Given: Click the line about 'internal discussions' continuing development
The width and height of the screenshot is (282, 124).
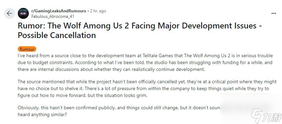Looking at the screenshot, I should [111, 70].
